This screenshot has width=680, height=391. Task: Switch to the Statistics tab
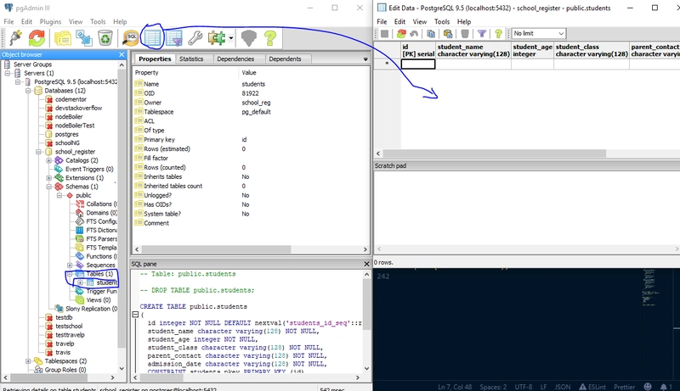click(x=191, y=59)
